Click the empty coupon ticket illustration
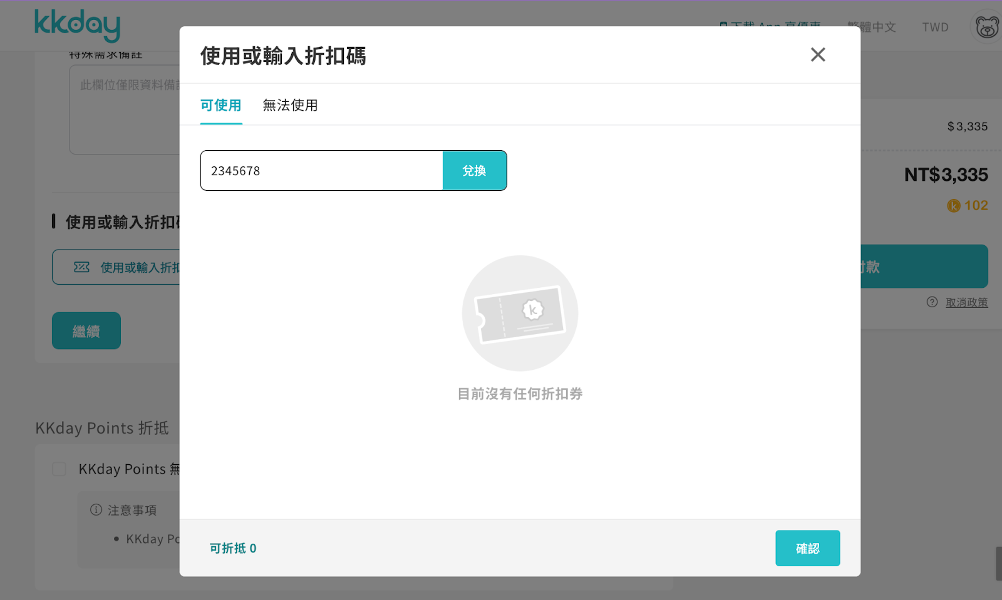Viewport: 1002px width, 600px height. 520,313
